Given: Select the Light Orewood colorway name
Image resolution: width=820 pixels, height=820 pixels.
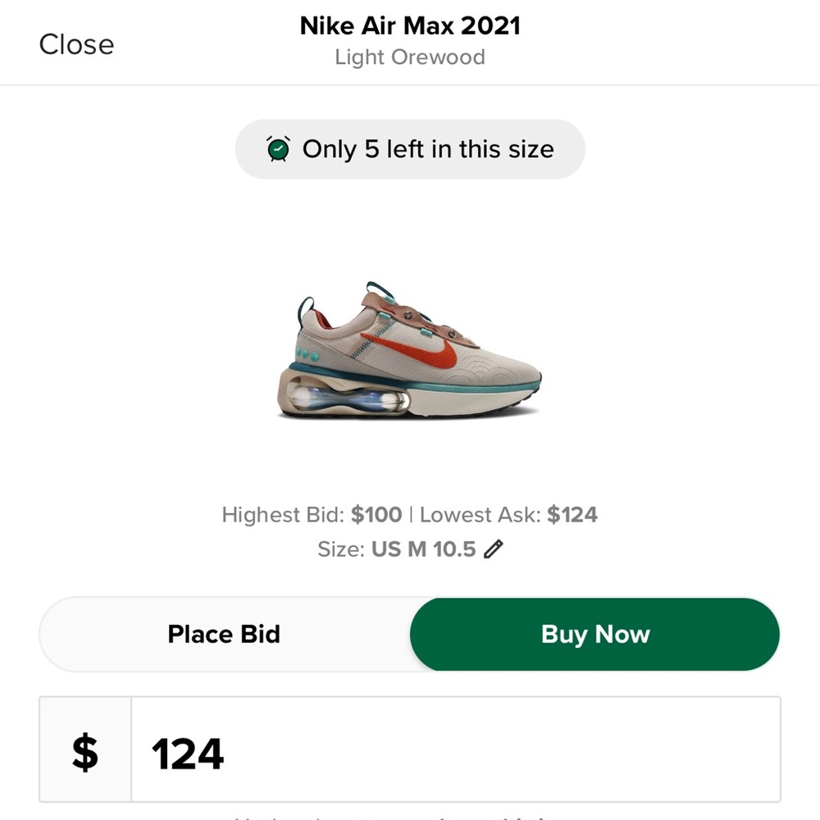Looking at the screenshot, I should [x=409, y=57].
